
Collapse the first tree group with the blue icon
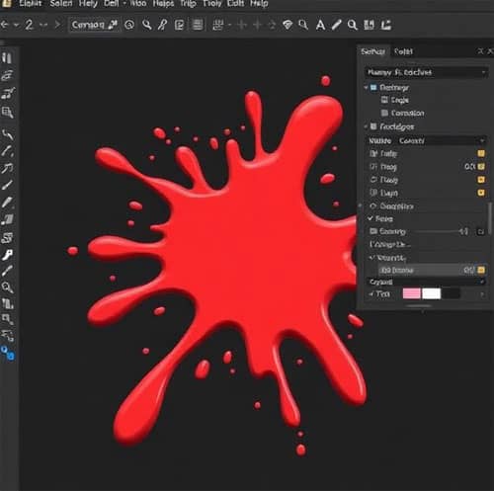pos(367,88)
